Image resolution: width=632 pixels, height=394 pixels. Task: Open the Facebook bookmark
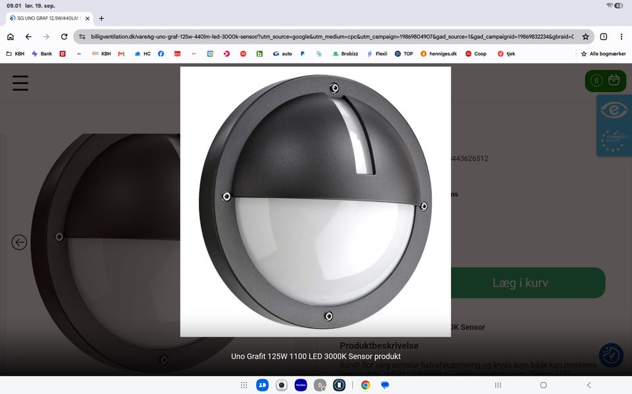[161, 53]
